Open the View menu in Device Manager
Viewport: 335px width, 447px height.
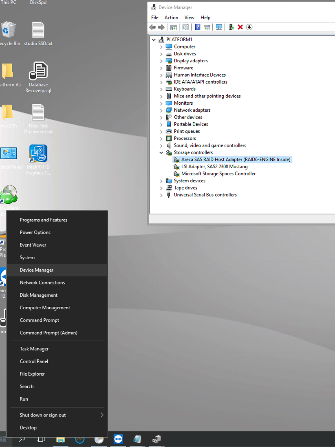click(x=189, y=18)
